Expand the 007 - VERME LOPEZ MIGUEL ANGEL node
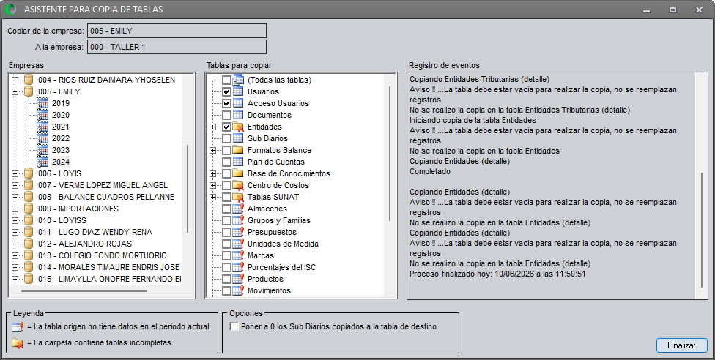This screenshot has height=360, width=715. (x=15, y=185)
